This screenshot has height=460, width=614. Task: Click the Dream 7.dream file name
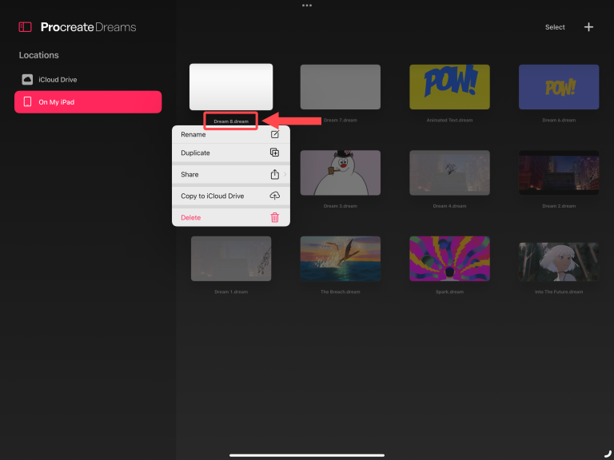pyautogui.click(x=341, y=120)
